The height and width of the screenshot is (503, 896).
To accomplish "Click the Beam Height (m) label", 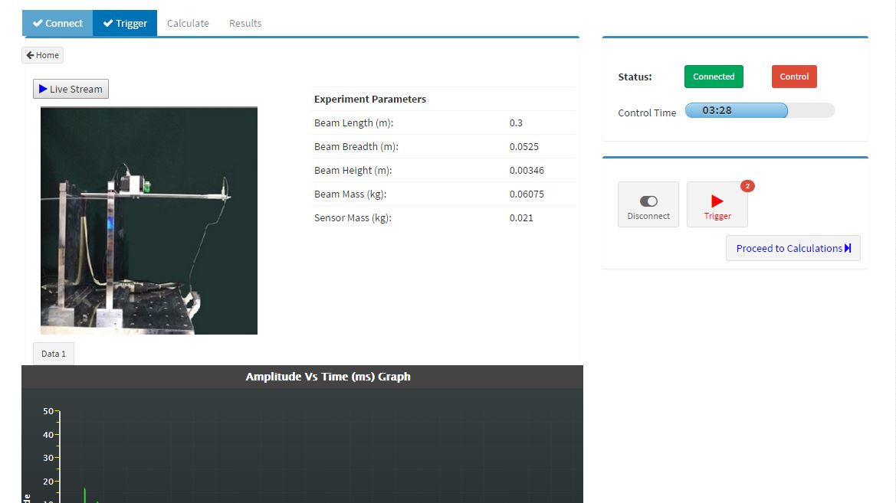I will tap(353, 171).
